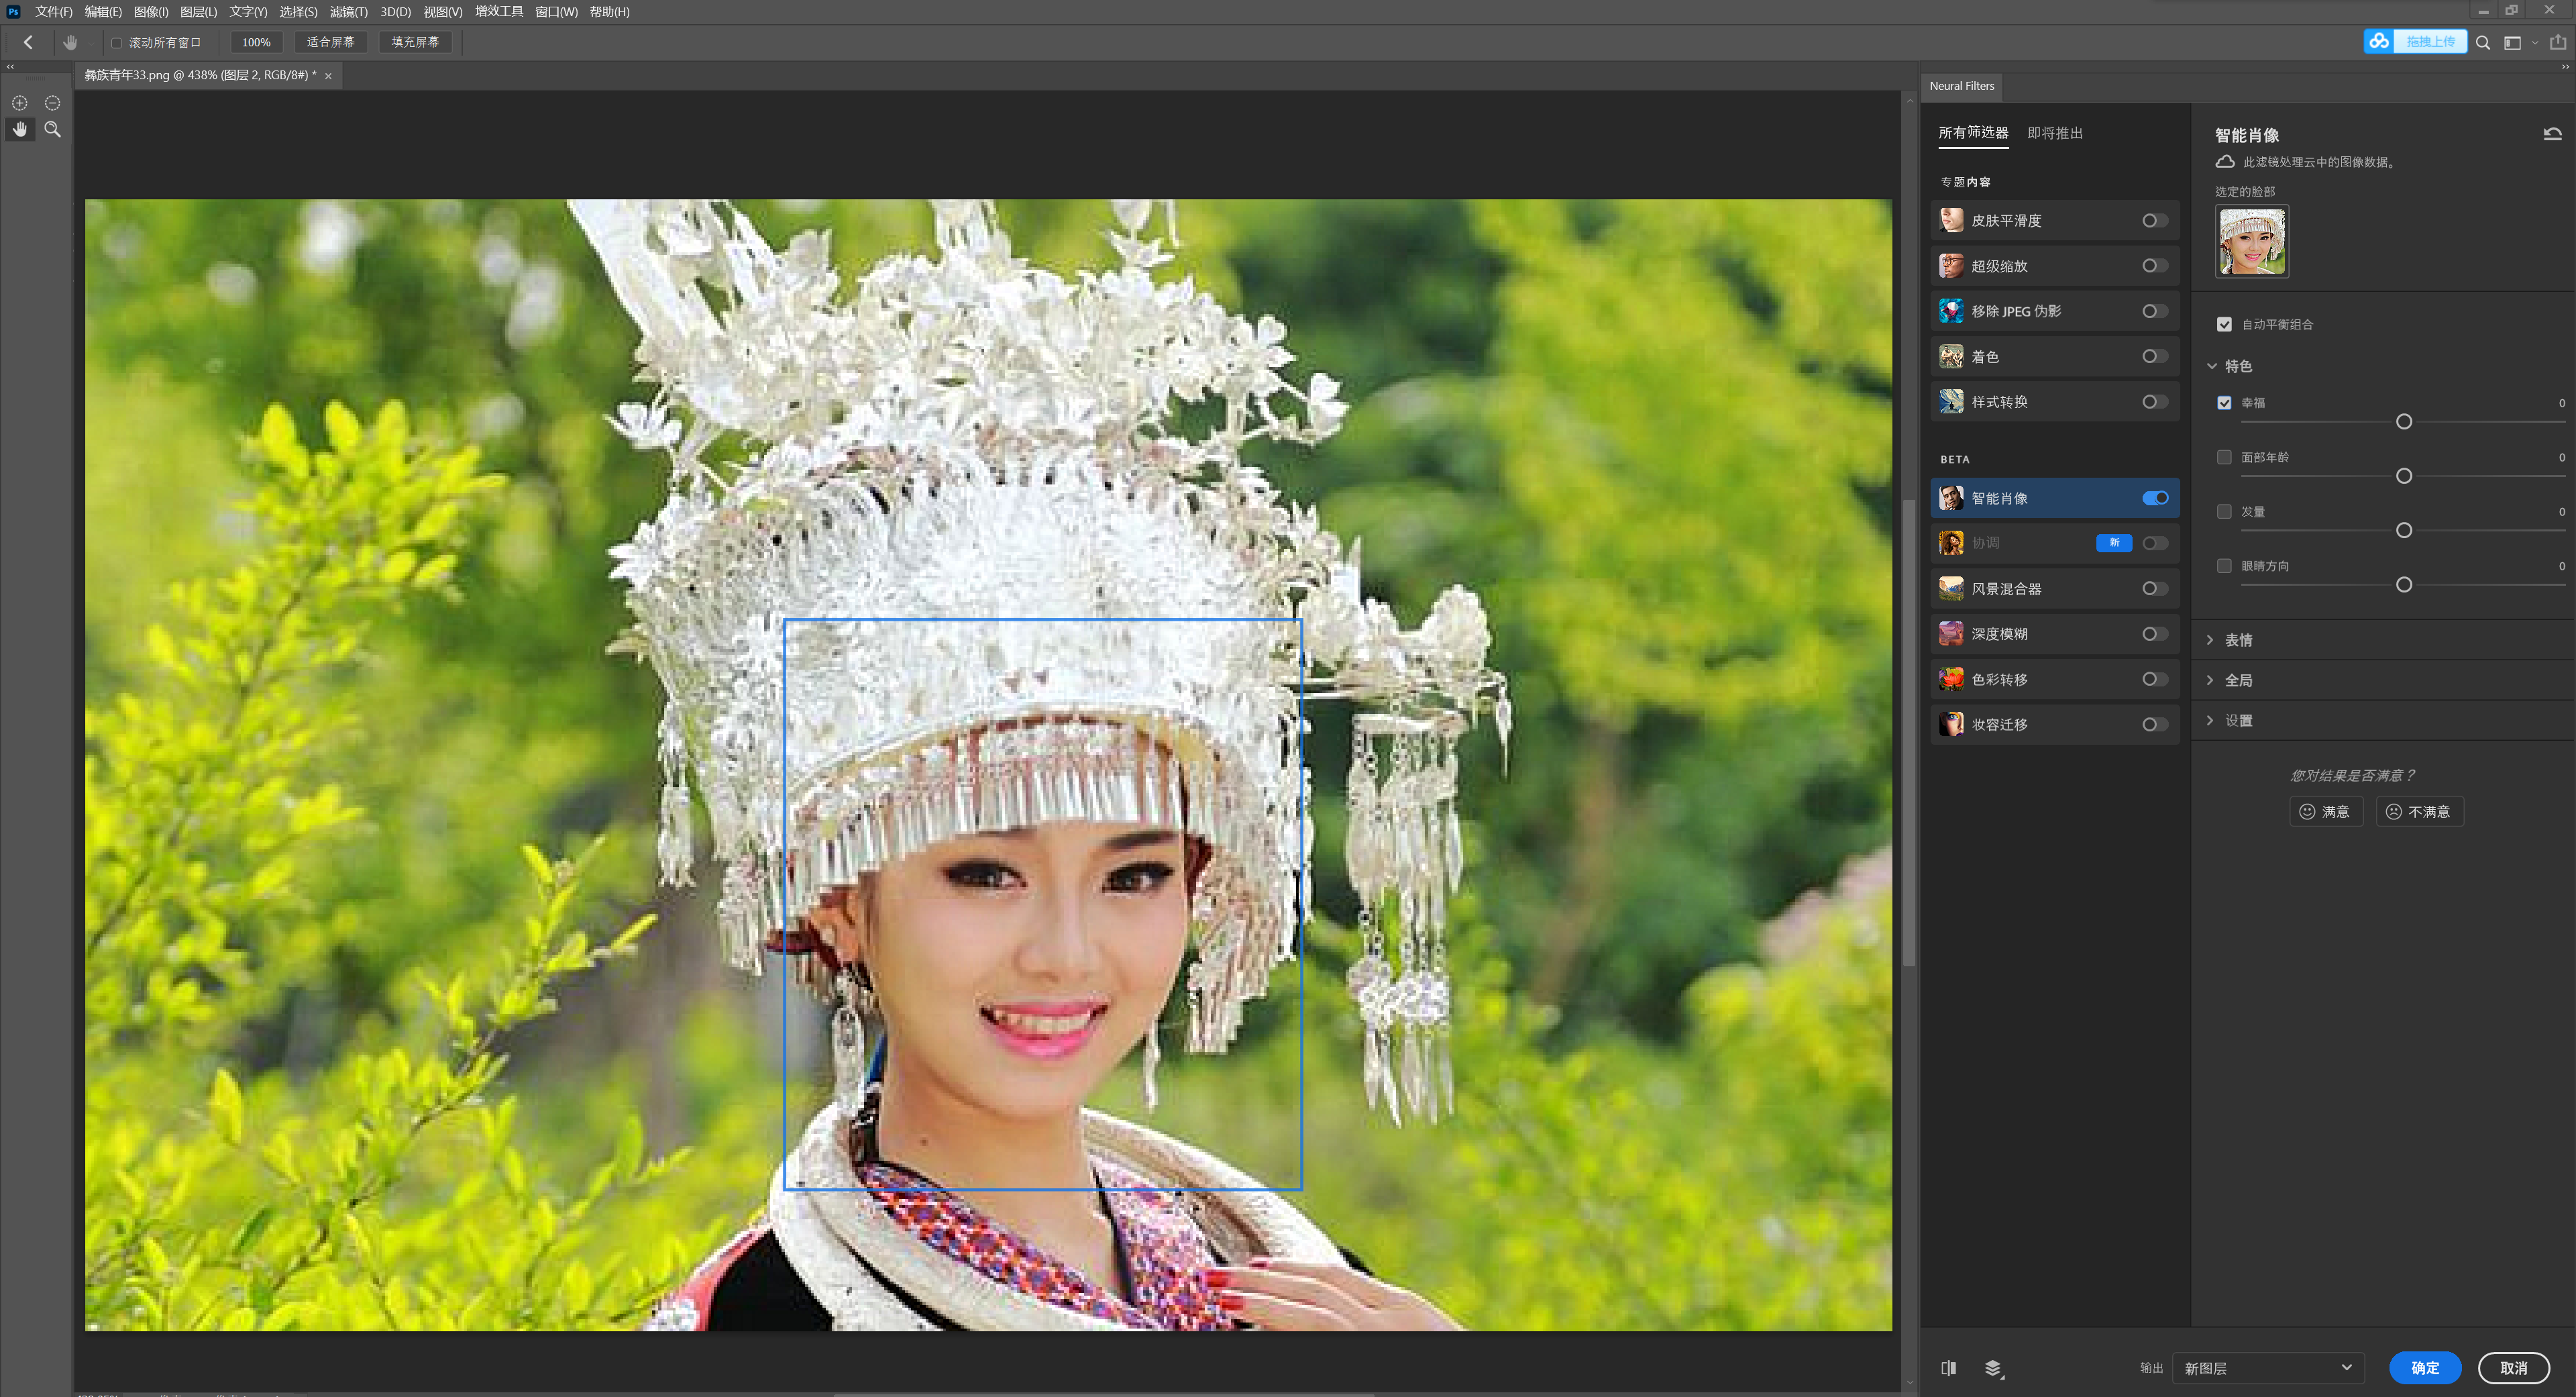Uncheck the 自动平衡组合 checkbox
The width and height of the screenshot is (2576, 1397).
[2224, 324]
